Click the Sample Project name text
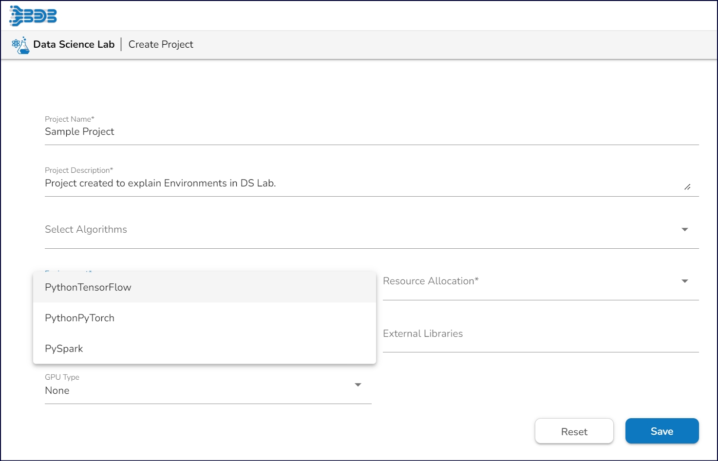Image resolution: width=718 pixels, height=461 pixels. [79, 131]
